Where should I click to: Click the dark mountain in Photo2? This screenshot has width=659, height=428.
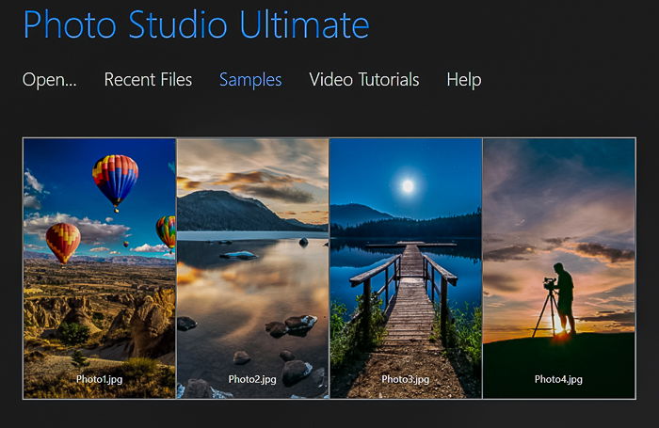(235, 212)
